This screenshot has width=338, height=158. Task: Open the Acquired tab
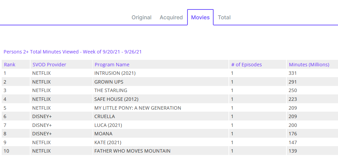point(171,17)
